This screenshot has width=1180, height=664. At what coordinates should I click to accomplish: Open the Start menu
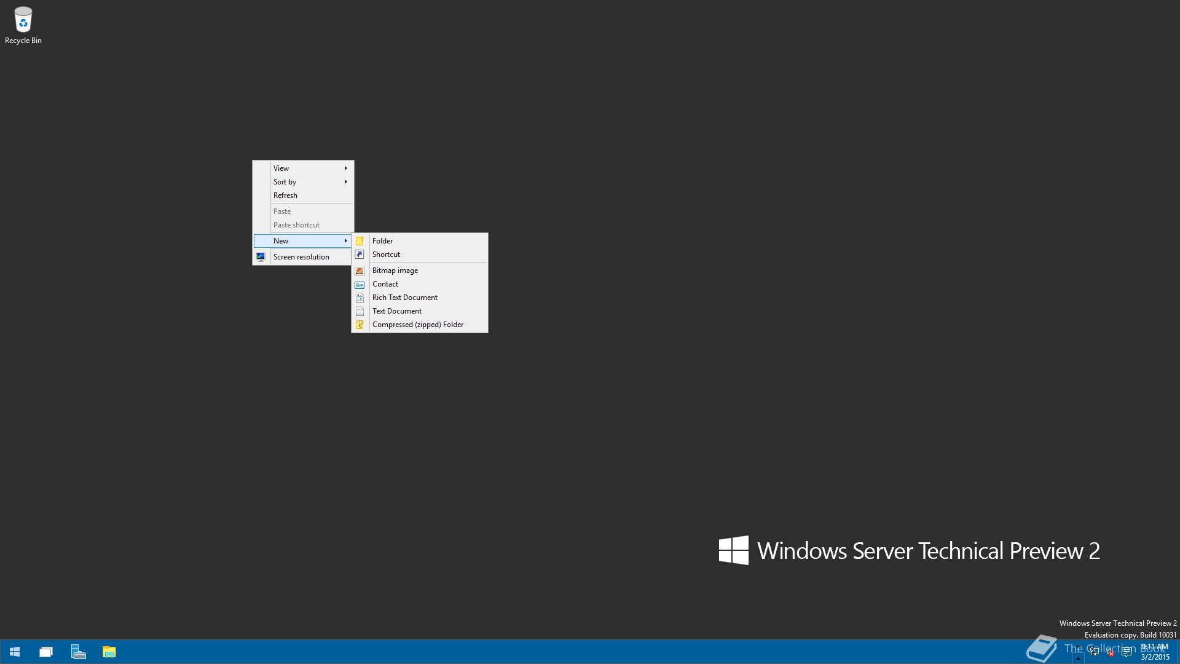pyautogui.click(x=15, y=652)
